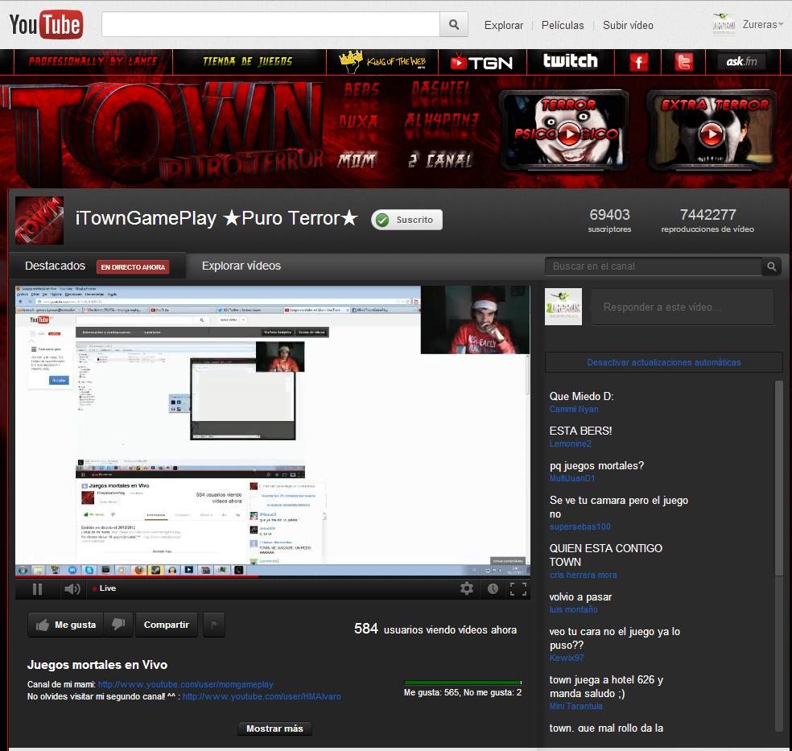The height and width of the screenshot is (751, 792).
Task: Click the DUXA banner link
Action: pyautogui.click(x=358, y=122)
